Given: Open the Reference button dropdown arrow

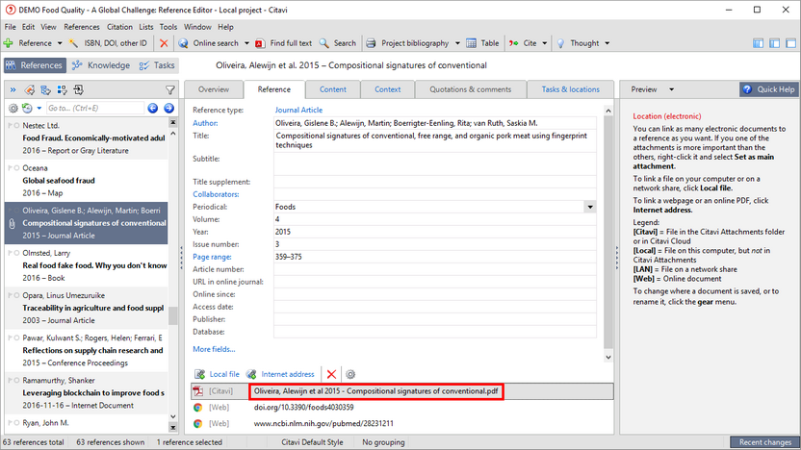Looking at the screenshot, I should (x=60, y=43).
